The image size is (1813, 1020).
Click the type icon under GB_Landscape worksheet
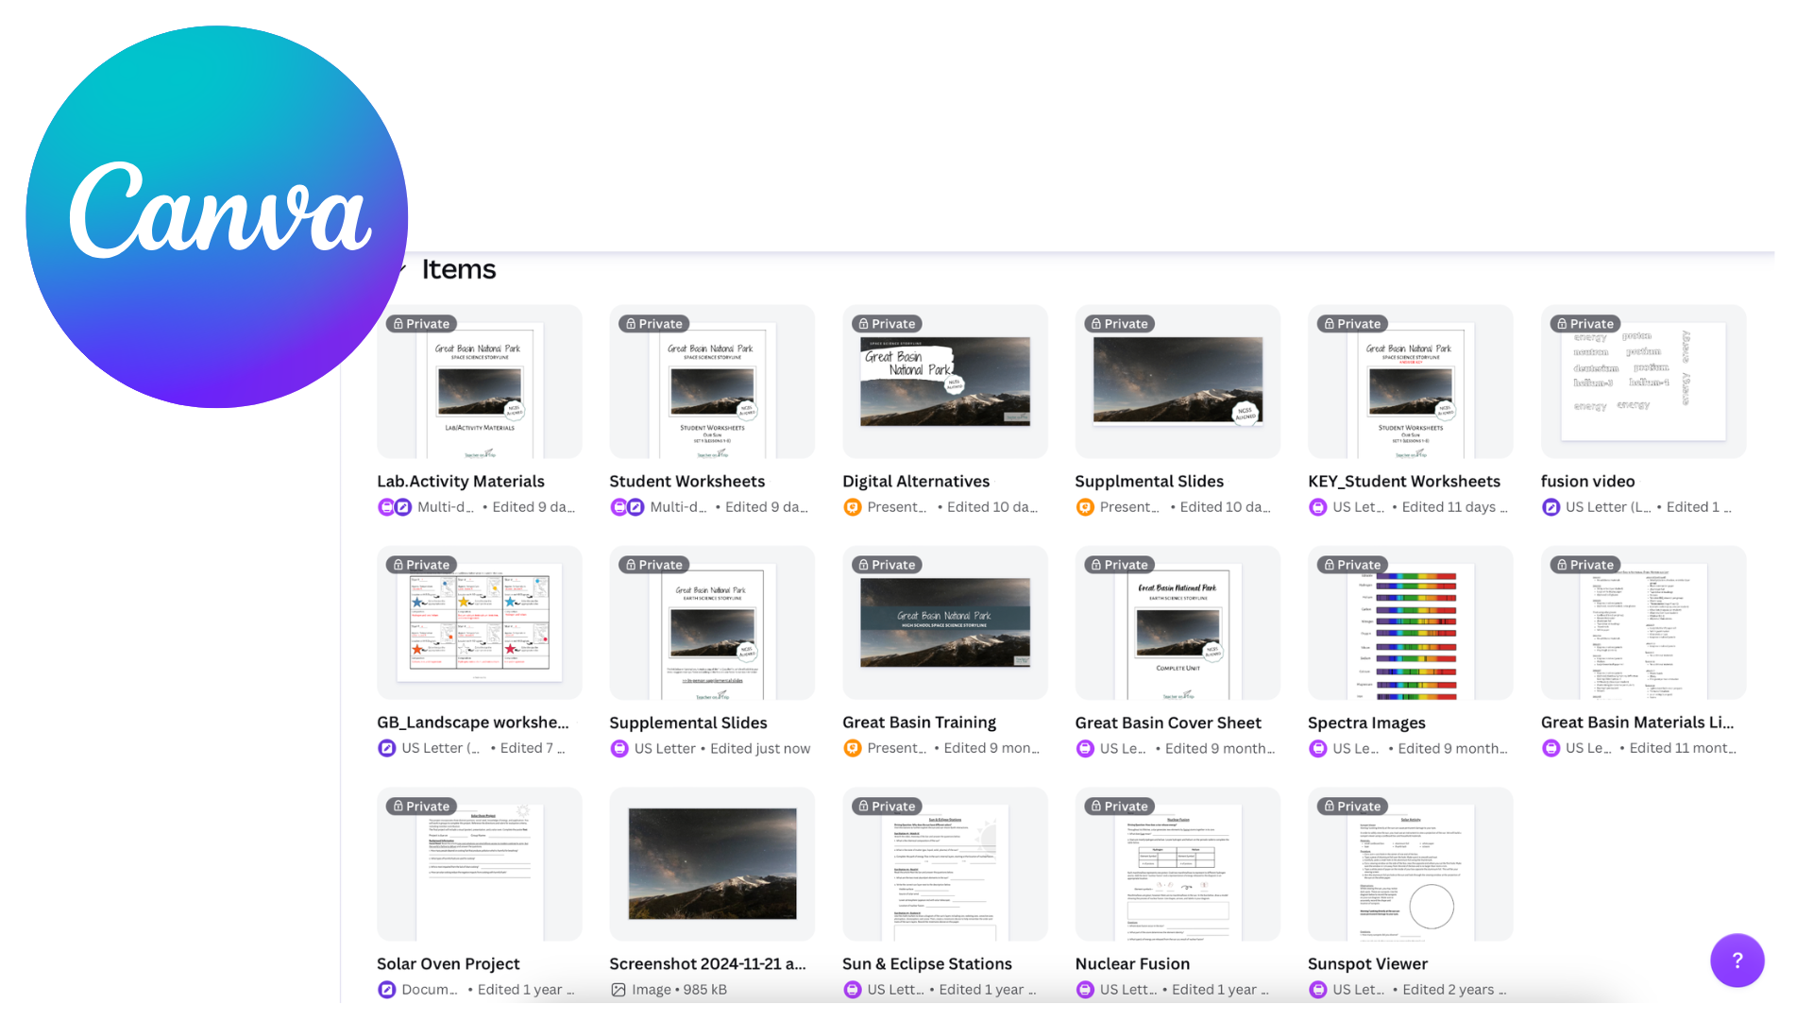pos(386,748)
